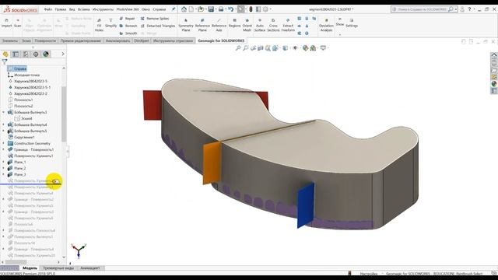
Task: Open the Правка menu
Action: click(x=61, y=9)
